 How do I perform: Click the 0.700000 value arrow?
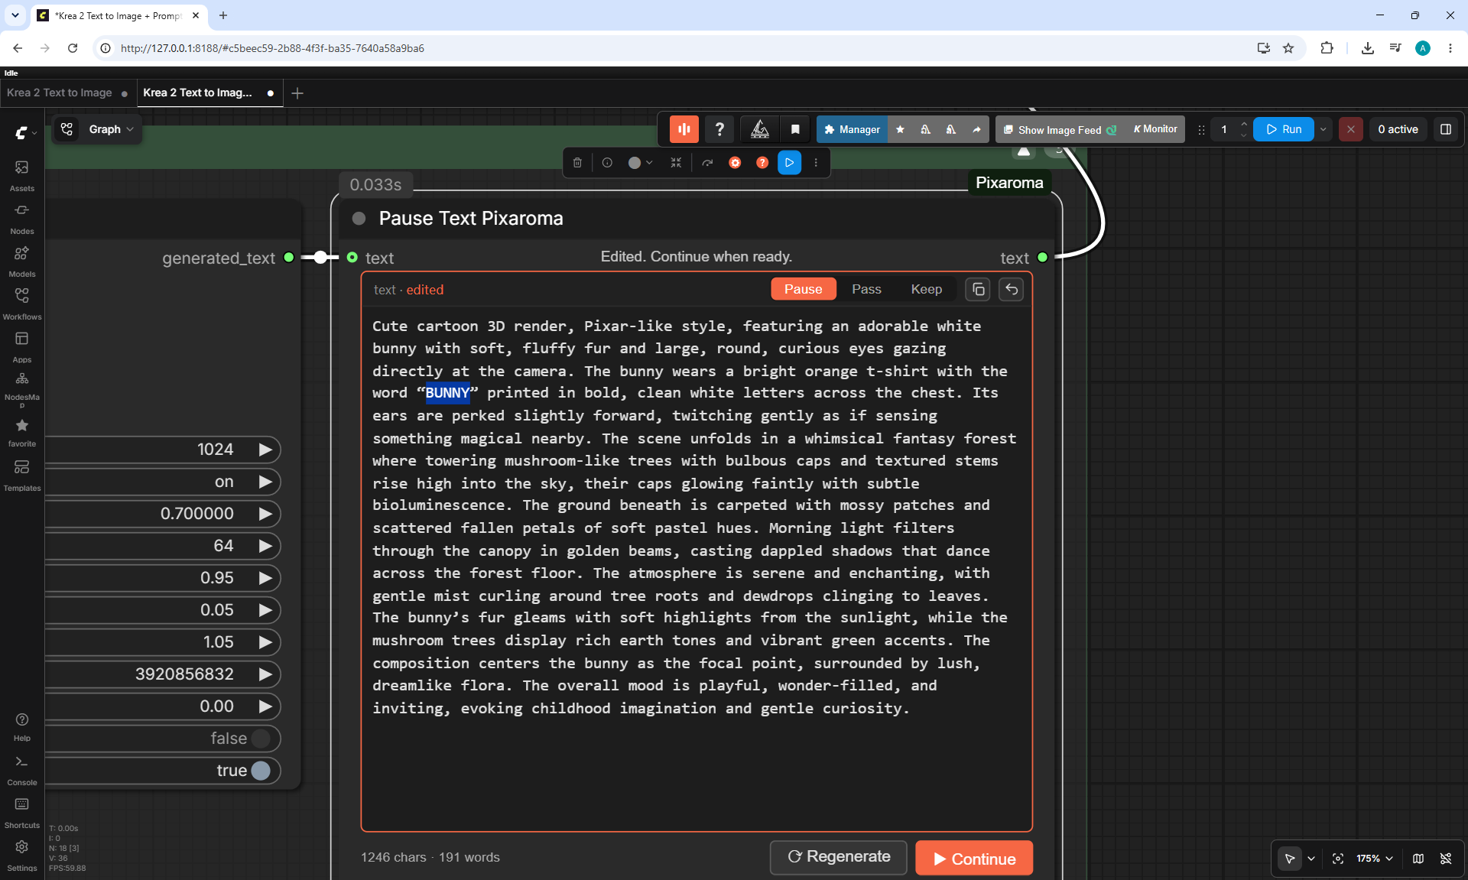(265, 514)
